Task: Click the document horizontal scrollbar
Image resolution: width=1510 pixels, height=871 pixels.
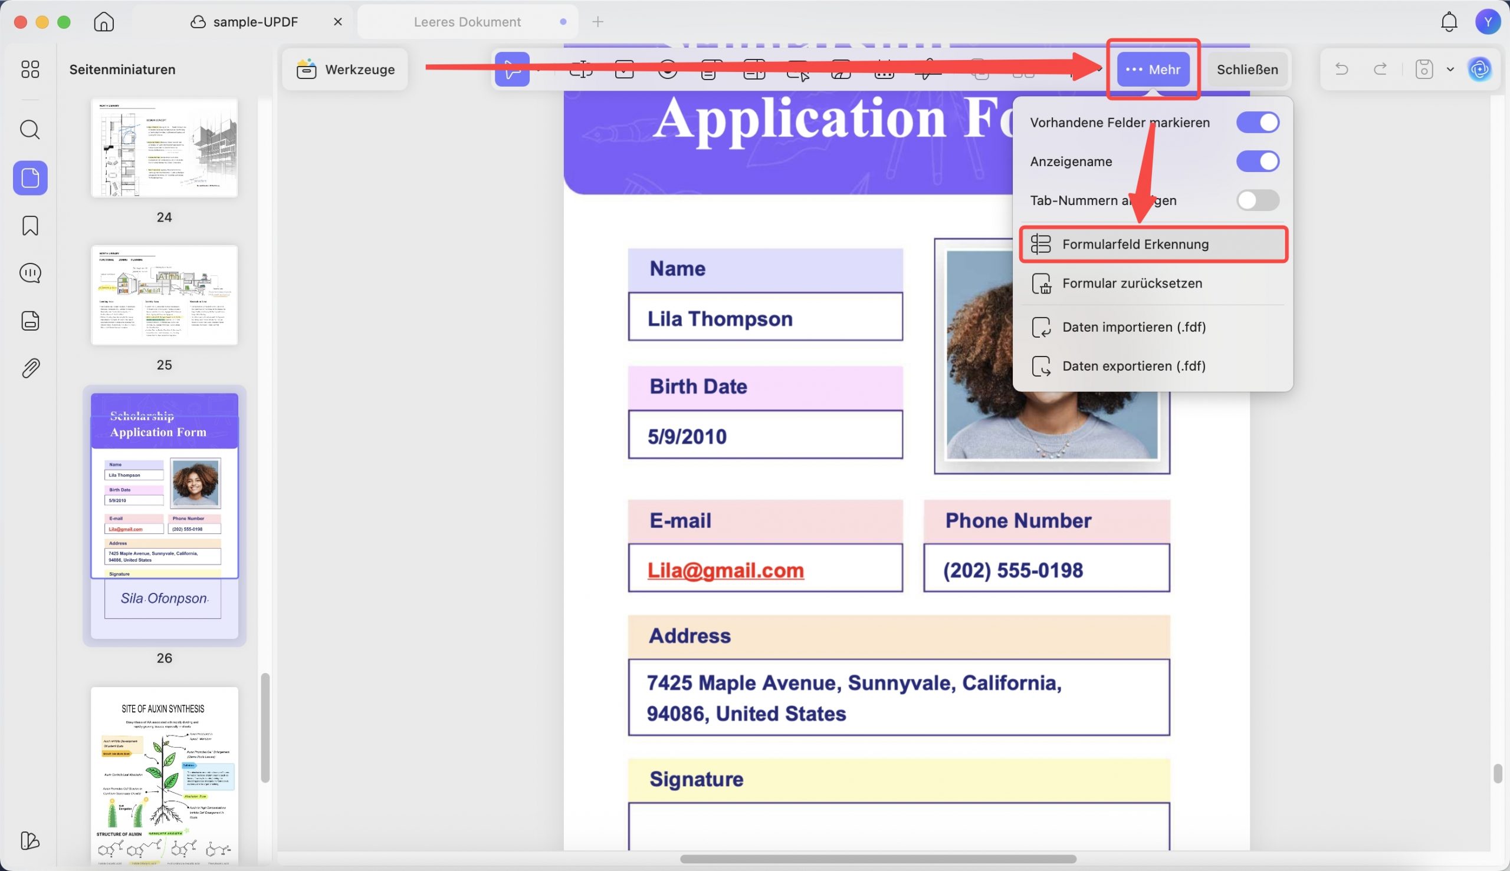Action: click(x=878, y=859)
